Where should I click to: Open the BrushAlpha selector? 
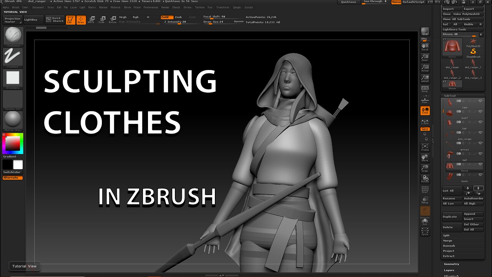[x=13, y=79]
